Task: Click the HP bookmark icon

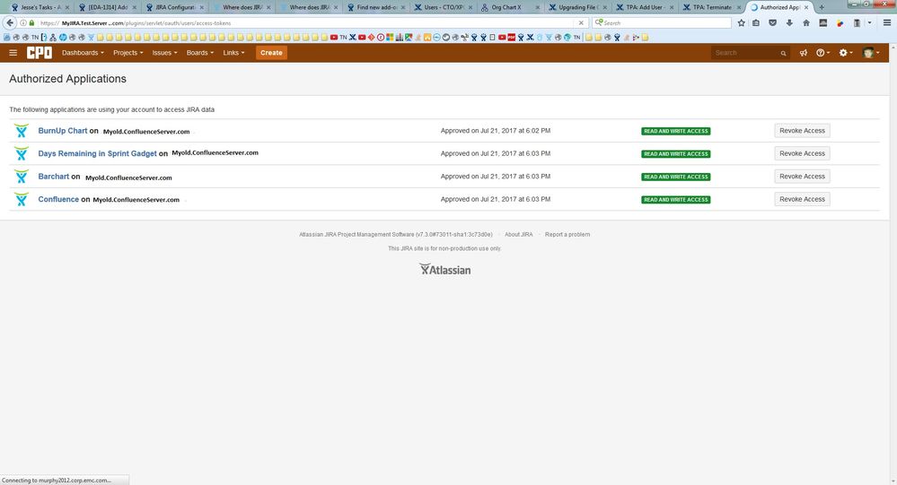Action: (x=62, y=37)
